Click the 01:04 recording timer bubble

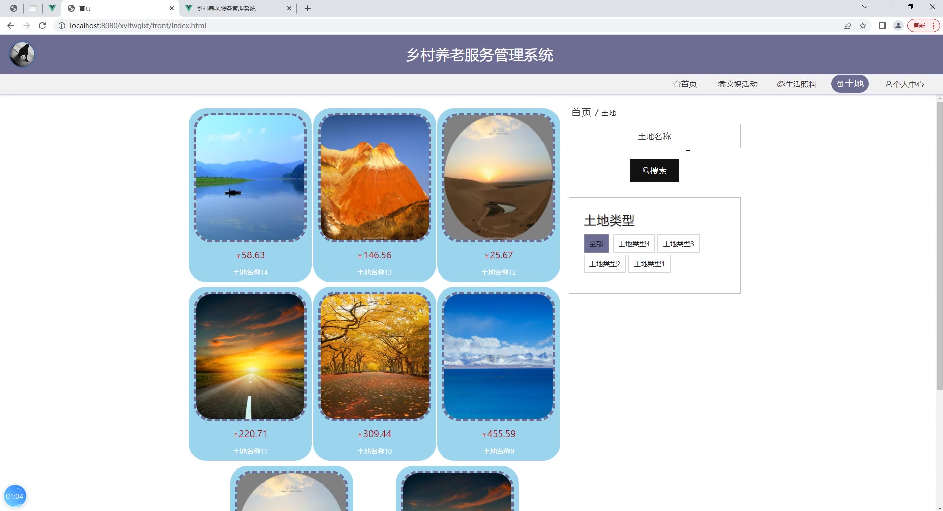point(15,496)
